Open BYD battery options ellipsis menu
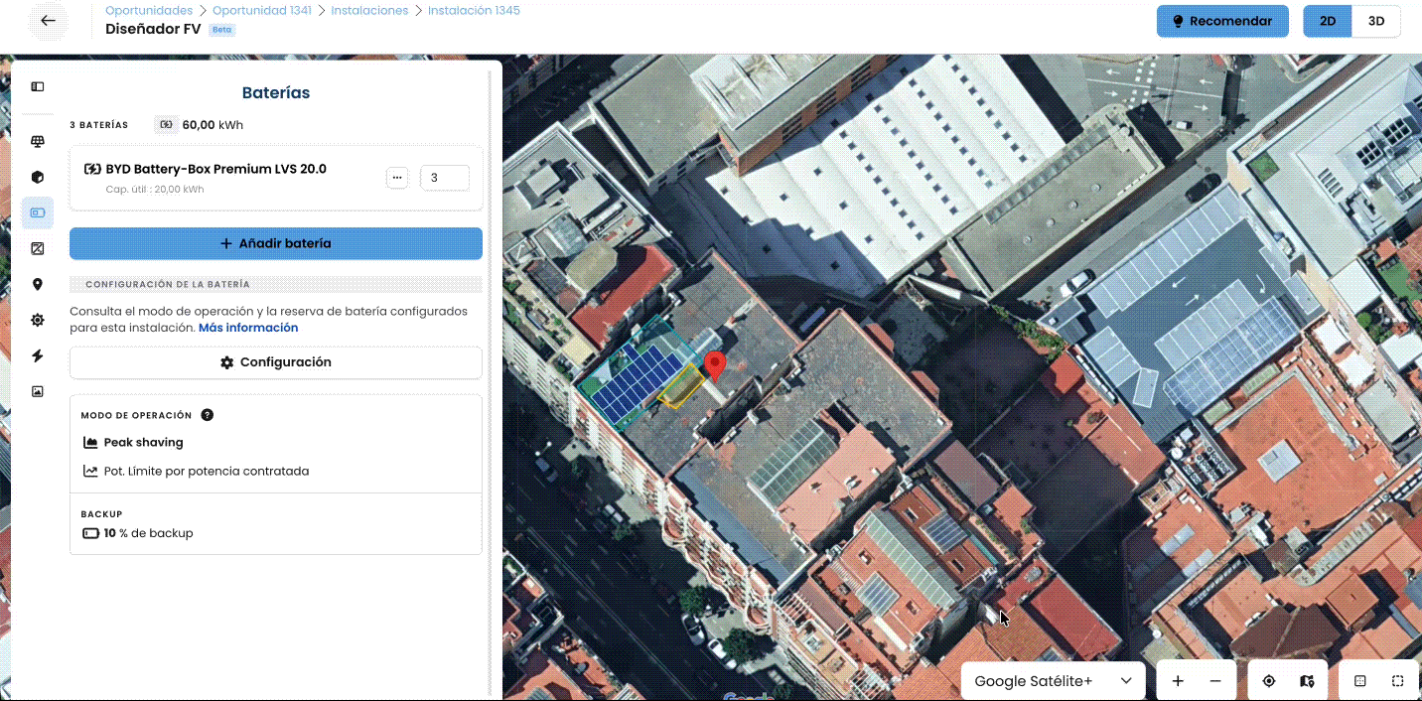 click(397, 178)
